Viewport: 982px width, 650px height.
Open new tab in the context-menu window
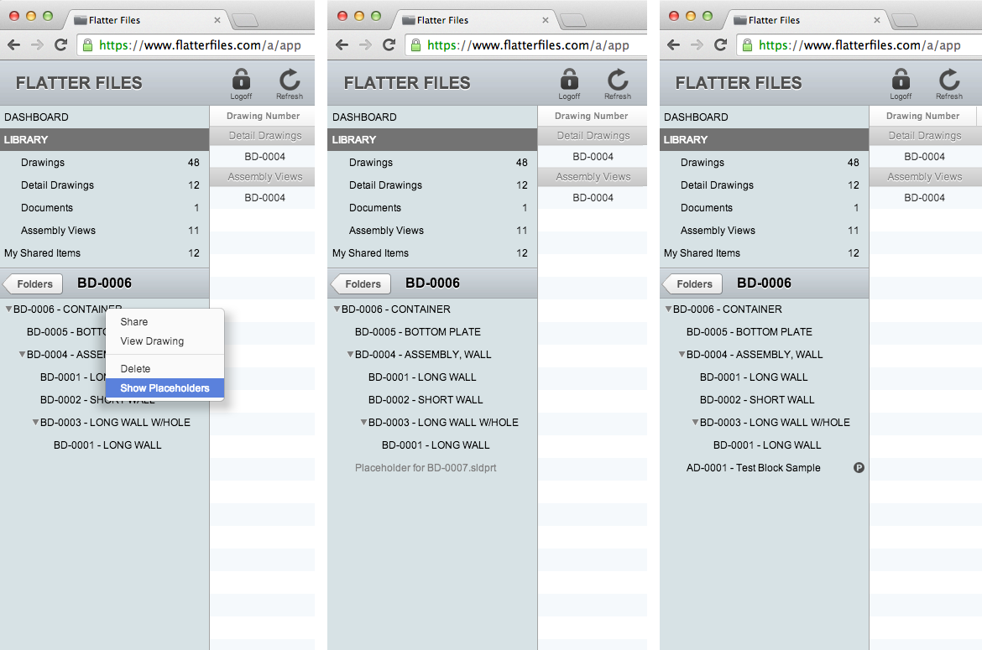point(245,21)
